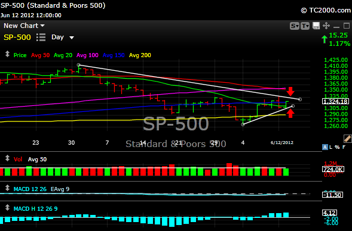The width and height of the screenshot is (352, 231).
Task: Open the list icon beside SP-500
Action: (x=41, y=37)
